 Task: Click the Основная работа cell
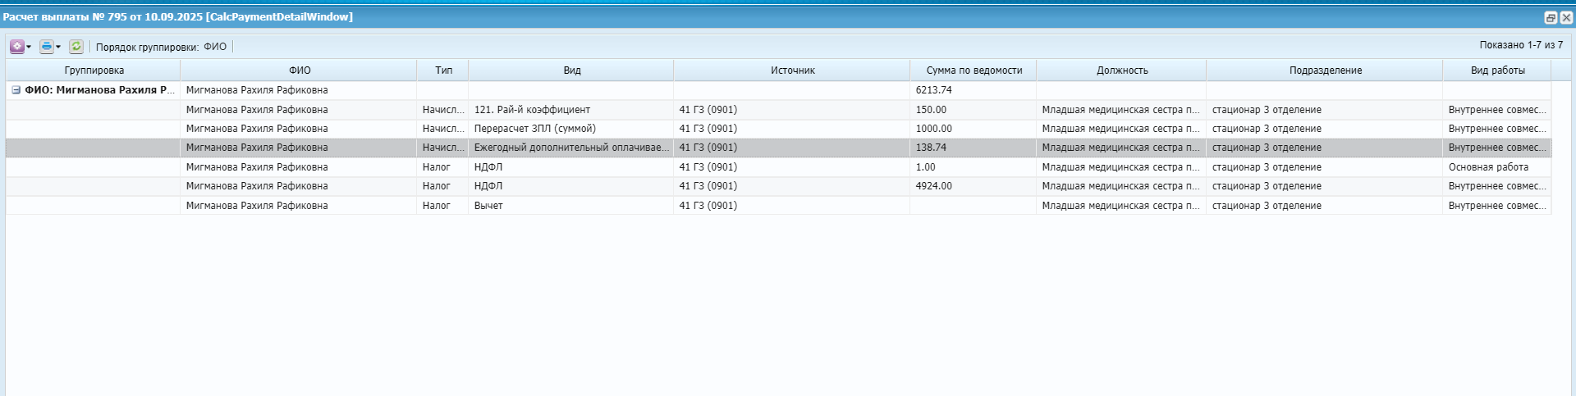1497,167
